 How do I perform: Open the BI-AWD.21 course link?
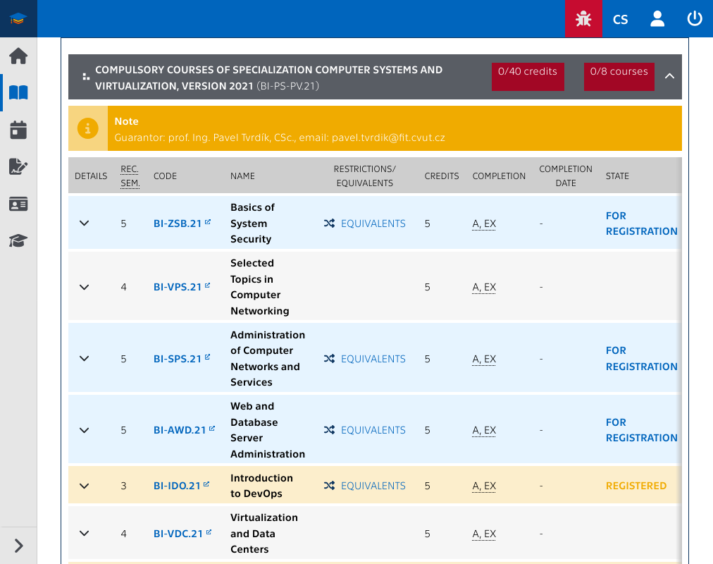(x=184, y=430)
